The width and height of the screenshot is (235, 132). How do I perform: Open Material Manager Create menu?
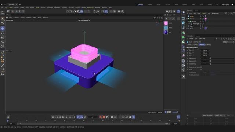point(169,15)
